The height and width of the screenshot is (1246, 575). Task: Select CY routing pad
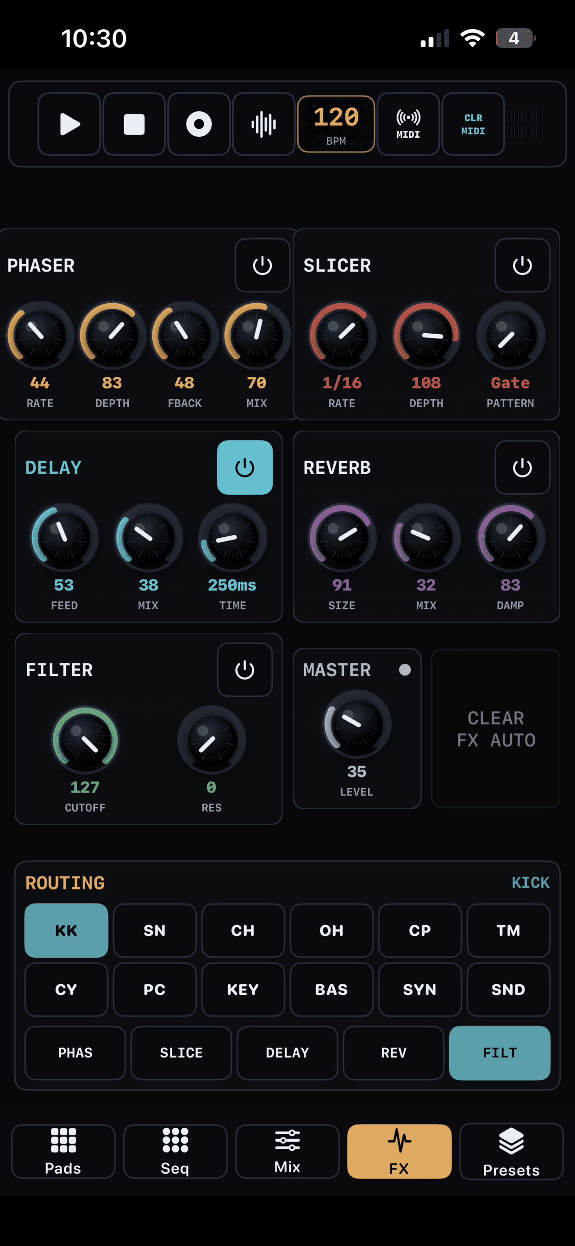tap(66, 989)
